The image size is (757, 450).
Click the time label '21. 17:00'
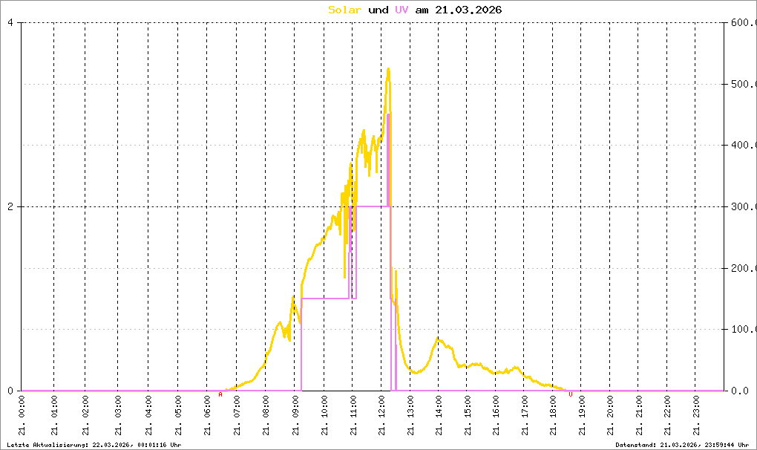524,415
